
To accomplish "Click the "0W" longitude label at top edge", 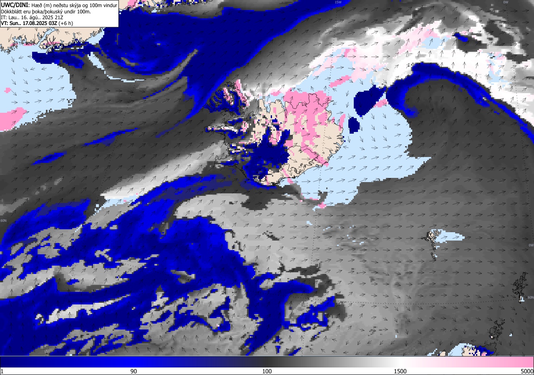I will click(506, 2).
